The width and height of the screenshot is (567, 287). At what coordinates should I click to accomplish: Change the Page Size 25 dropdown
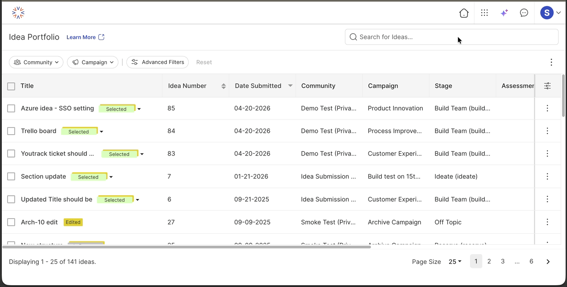point(455,262)
